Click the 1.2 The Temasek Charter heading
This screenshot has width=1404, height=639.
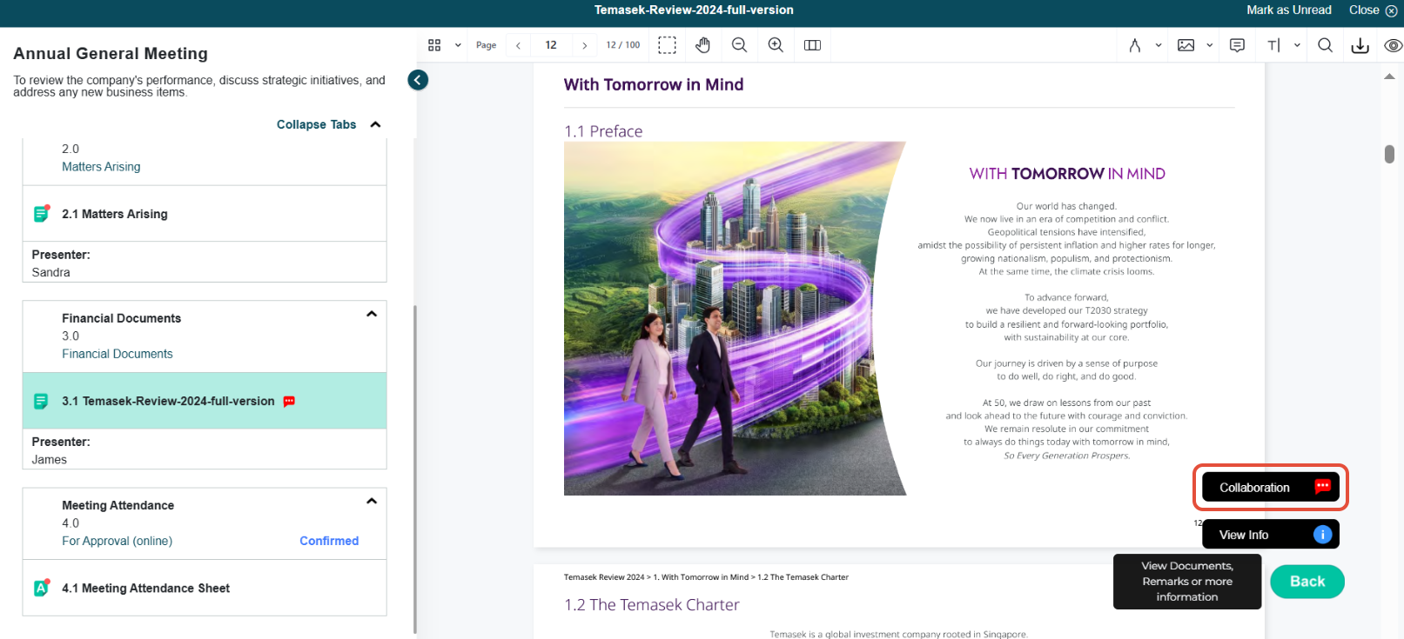[x=652, y=604]
